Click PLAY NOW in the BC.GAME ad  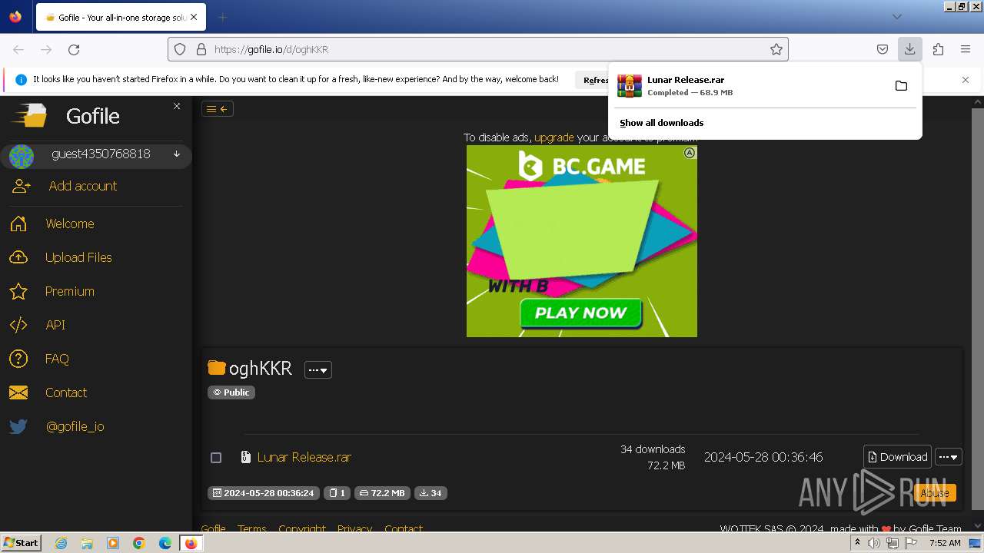(x=581, y=313)
